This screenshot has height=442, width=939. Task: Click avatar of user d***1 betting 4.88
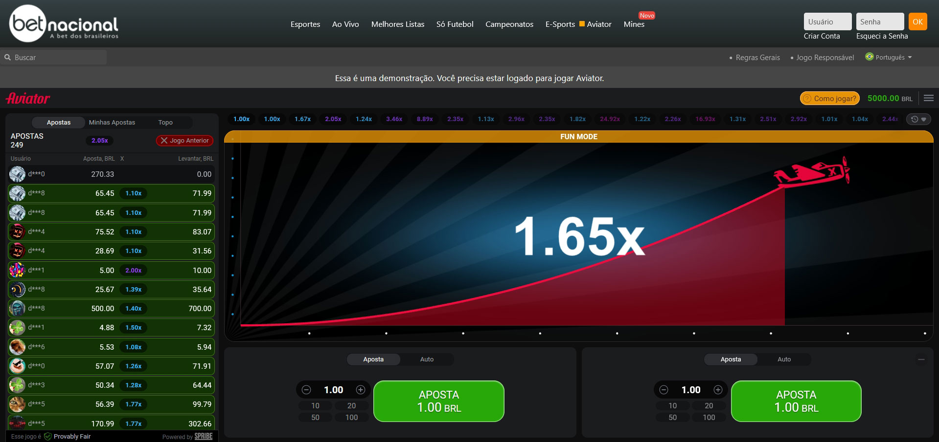(x=17, y=327)
